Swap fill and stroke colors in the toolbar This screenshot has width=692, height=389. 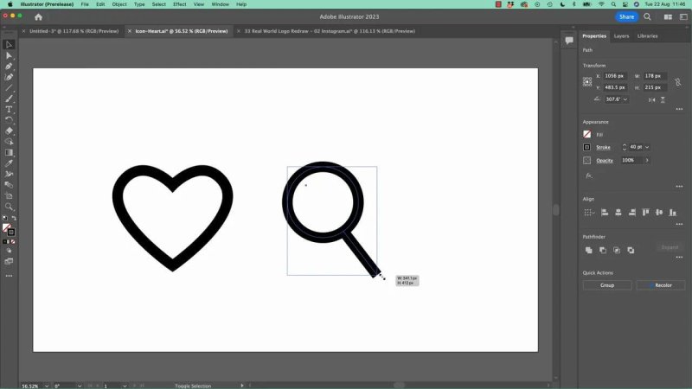(14, 218)
